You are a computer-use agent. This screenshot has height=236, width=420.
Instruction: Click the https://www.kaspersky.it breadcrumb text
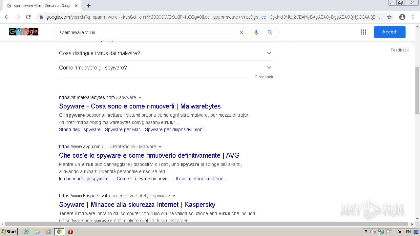(83, 196)
